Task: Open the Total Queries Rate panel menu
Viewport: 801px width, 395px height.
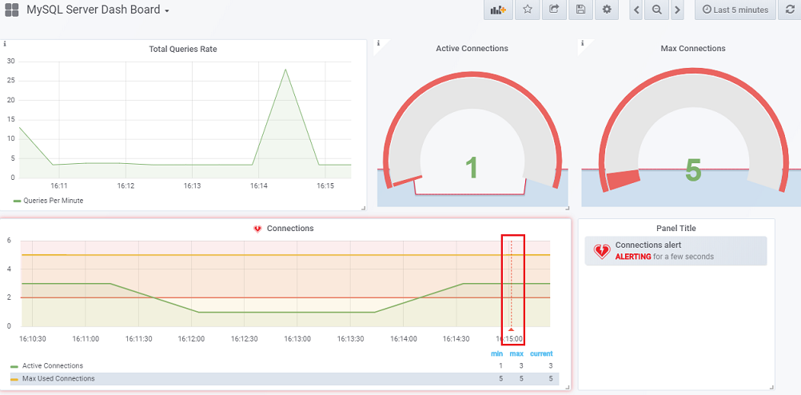Action: pyautogui.click(x=182, y=49)
